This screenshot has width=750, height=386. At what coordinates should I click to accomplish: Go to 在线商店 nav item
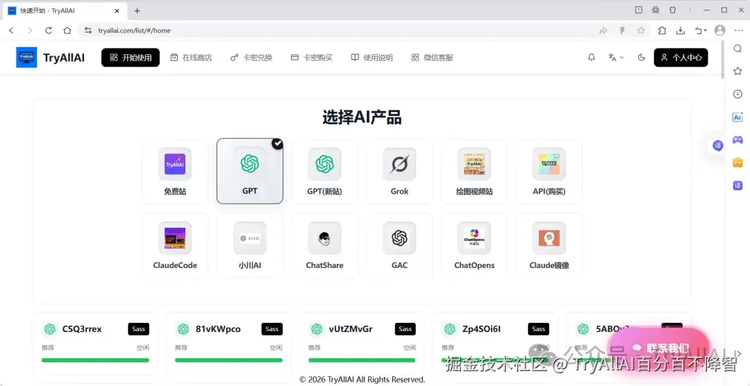click(192, 58)
